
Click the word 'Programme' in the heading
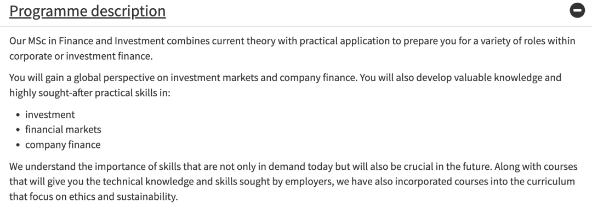[x=47, y=12]
